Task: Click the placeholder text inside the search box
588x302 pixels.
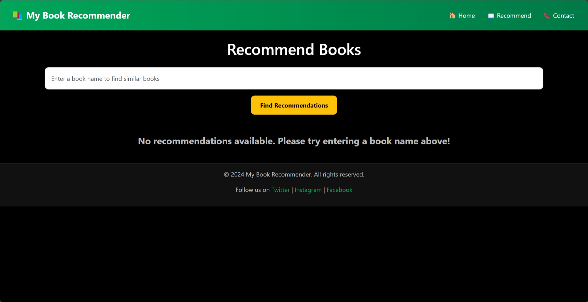Action: pyautogui.click(x=105, y=79)
